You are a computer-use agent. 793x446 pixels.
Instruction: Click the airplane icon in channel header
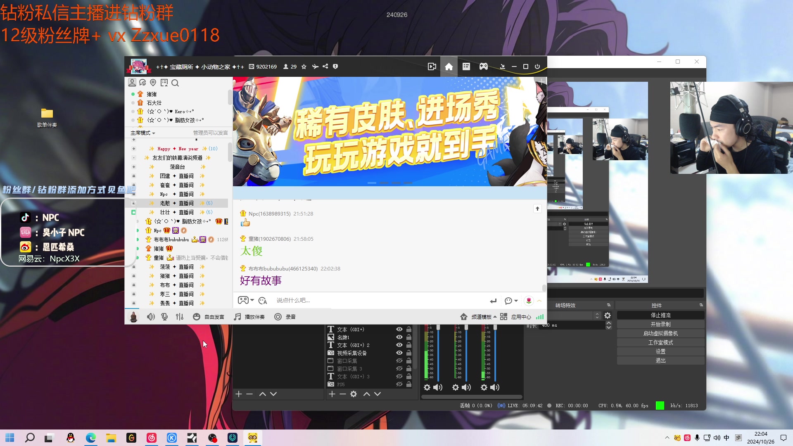pos(315,66)
